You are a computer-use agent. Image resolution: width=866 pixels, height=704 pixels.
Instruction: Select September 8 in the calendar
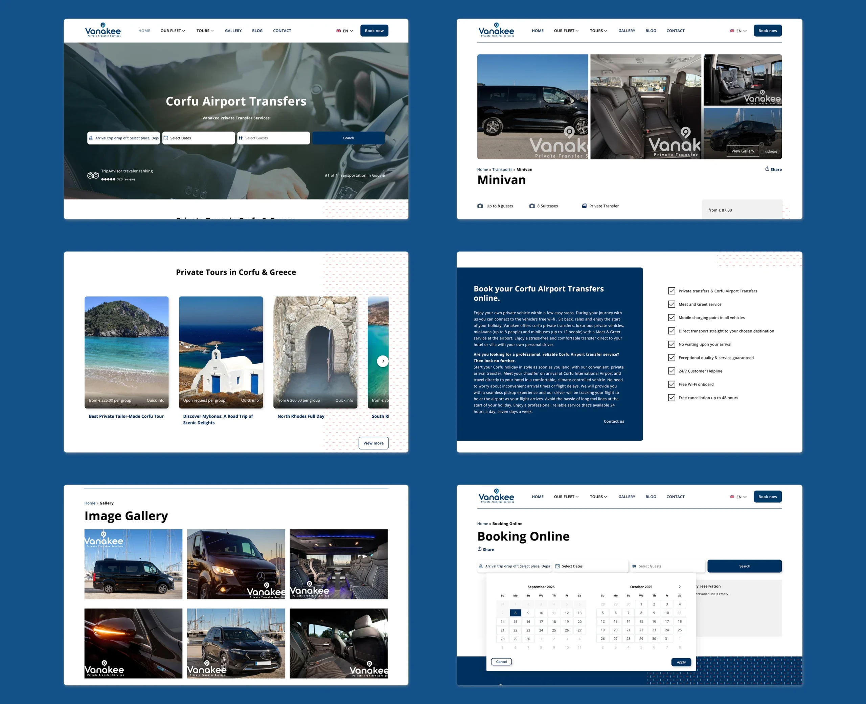[x=515, y=613]
